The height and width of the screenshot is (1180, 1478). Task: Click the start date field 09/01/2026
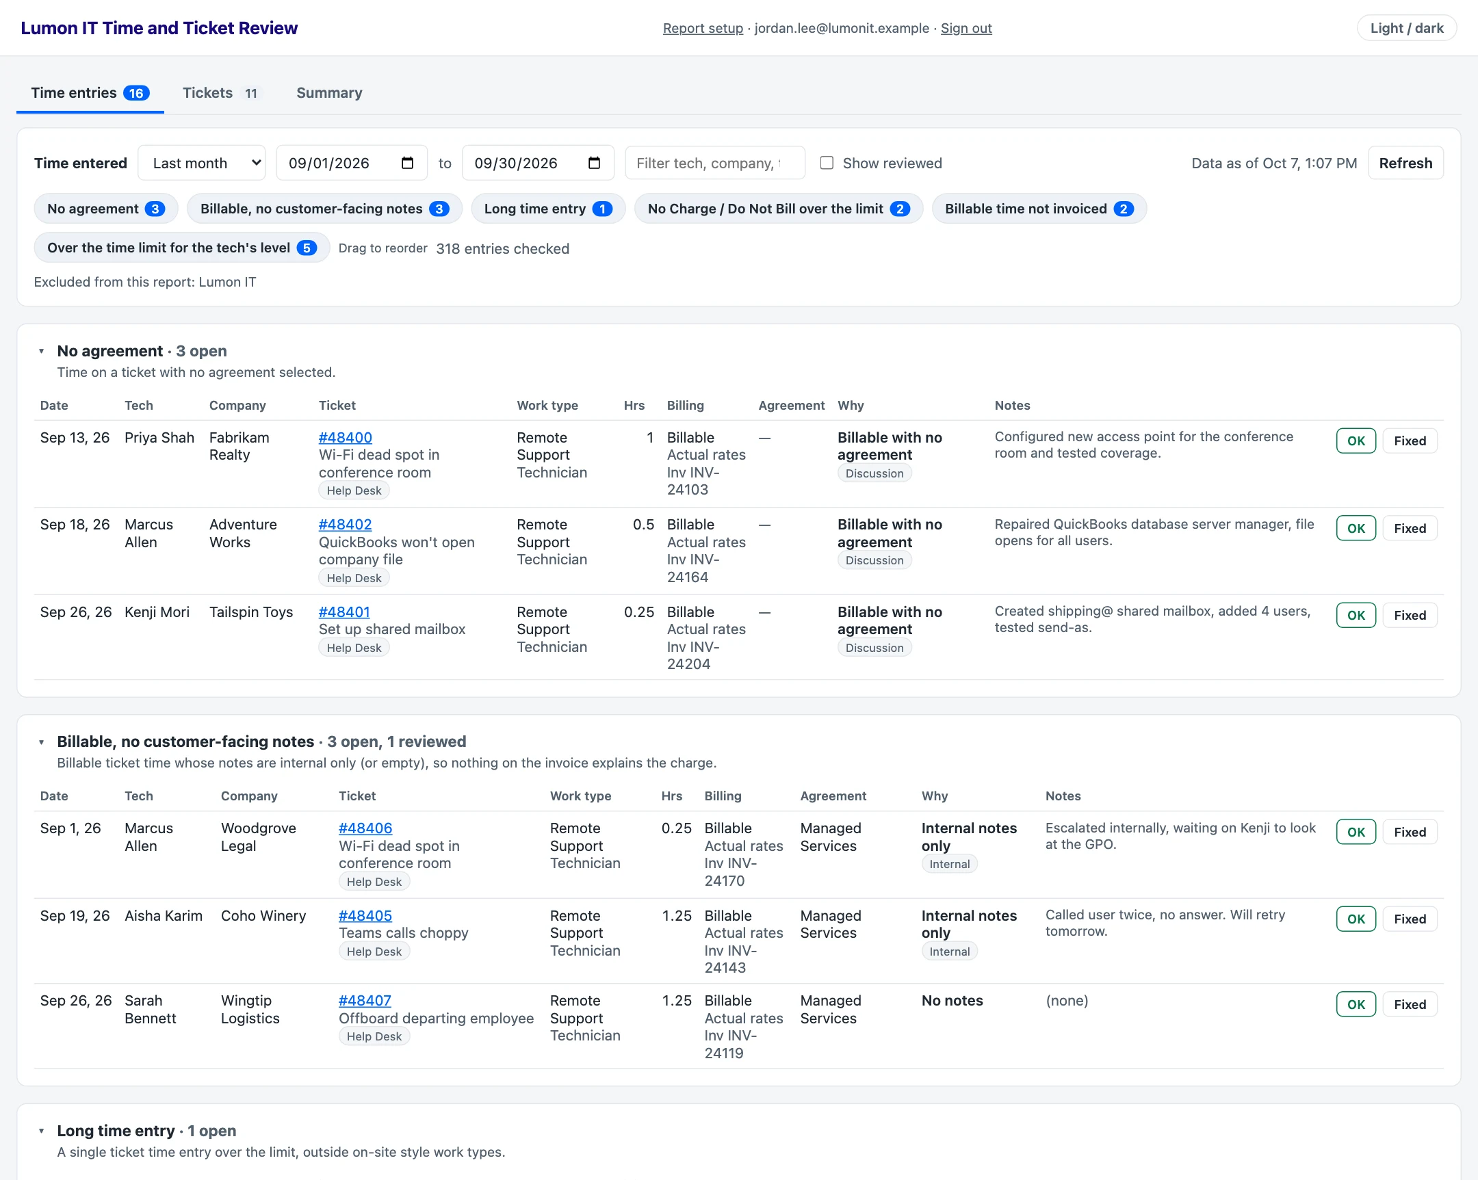[x=352, y=163]
